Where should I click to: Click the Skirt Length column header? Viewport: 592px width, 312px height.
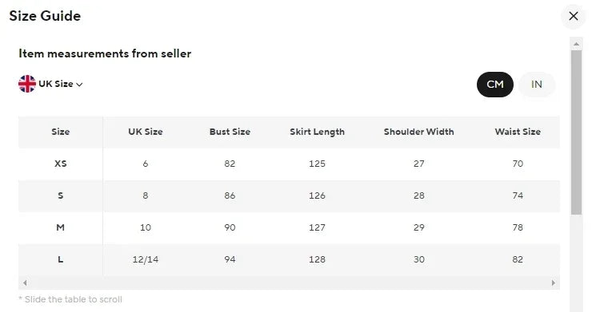pyautogui.click(x=317, y=132)
